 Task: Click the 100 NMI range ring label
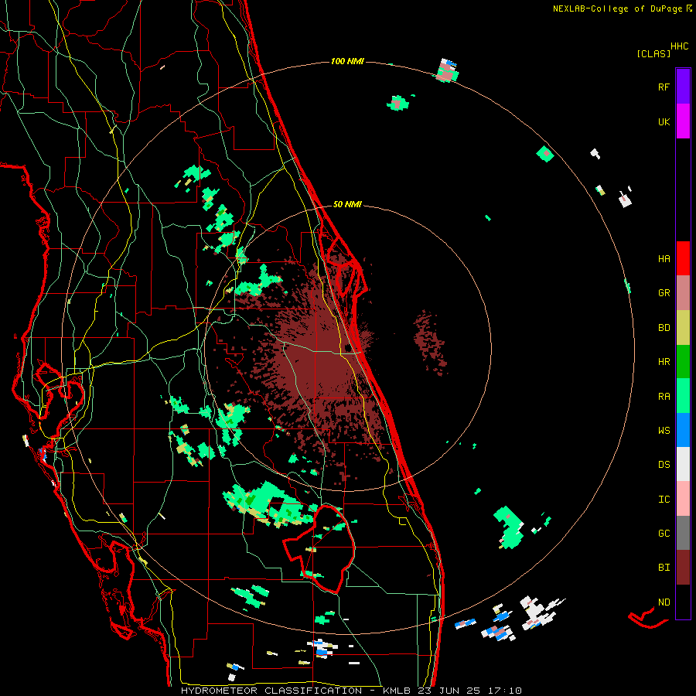347,61
